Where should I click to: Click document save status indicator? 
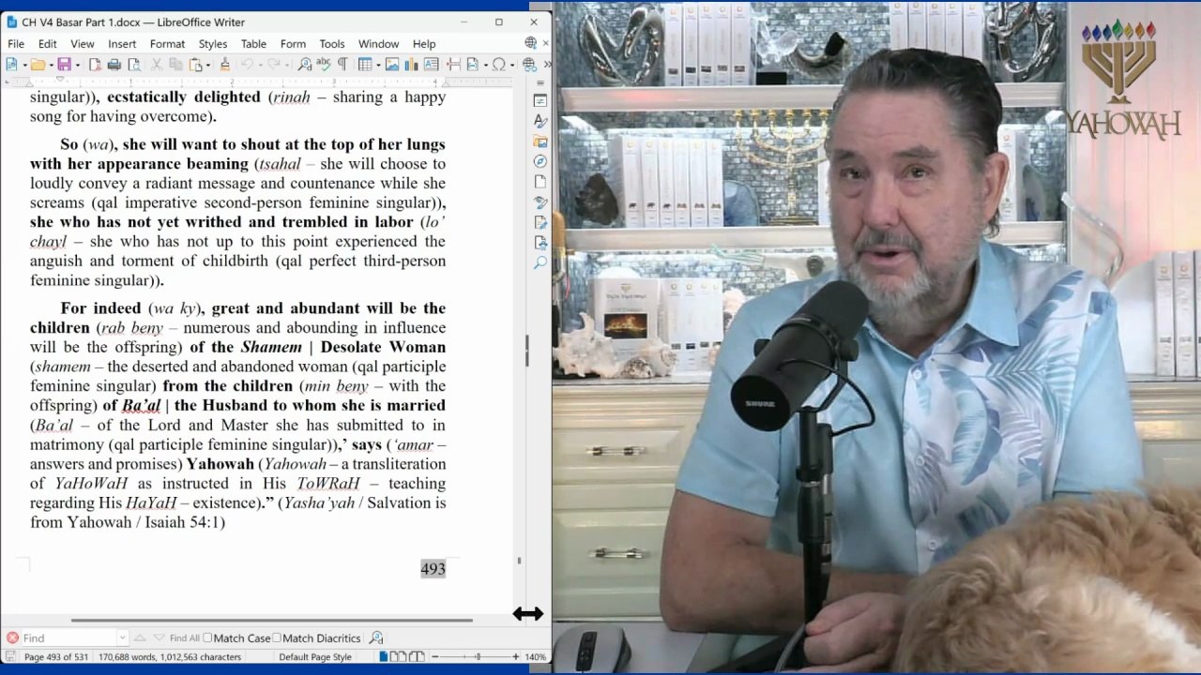(10, 656)
